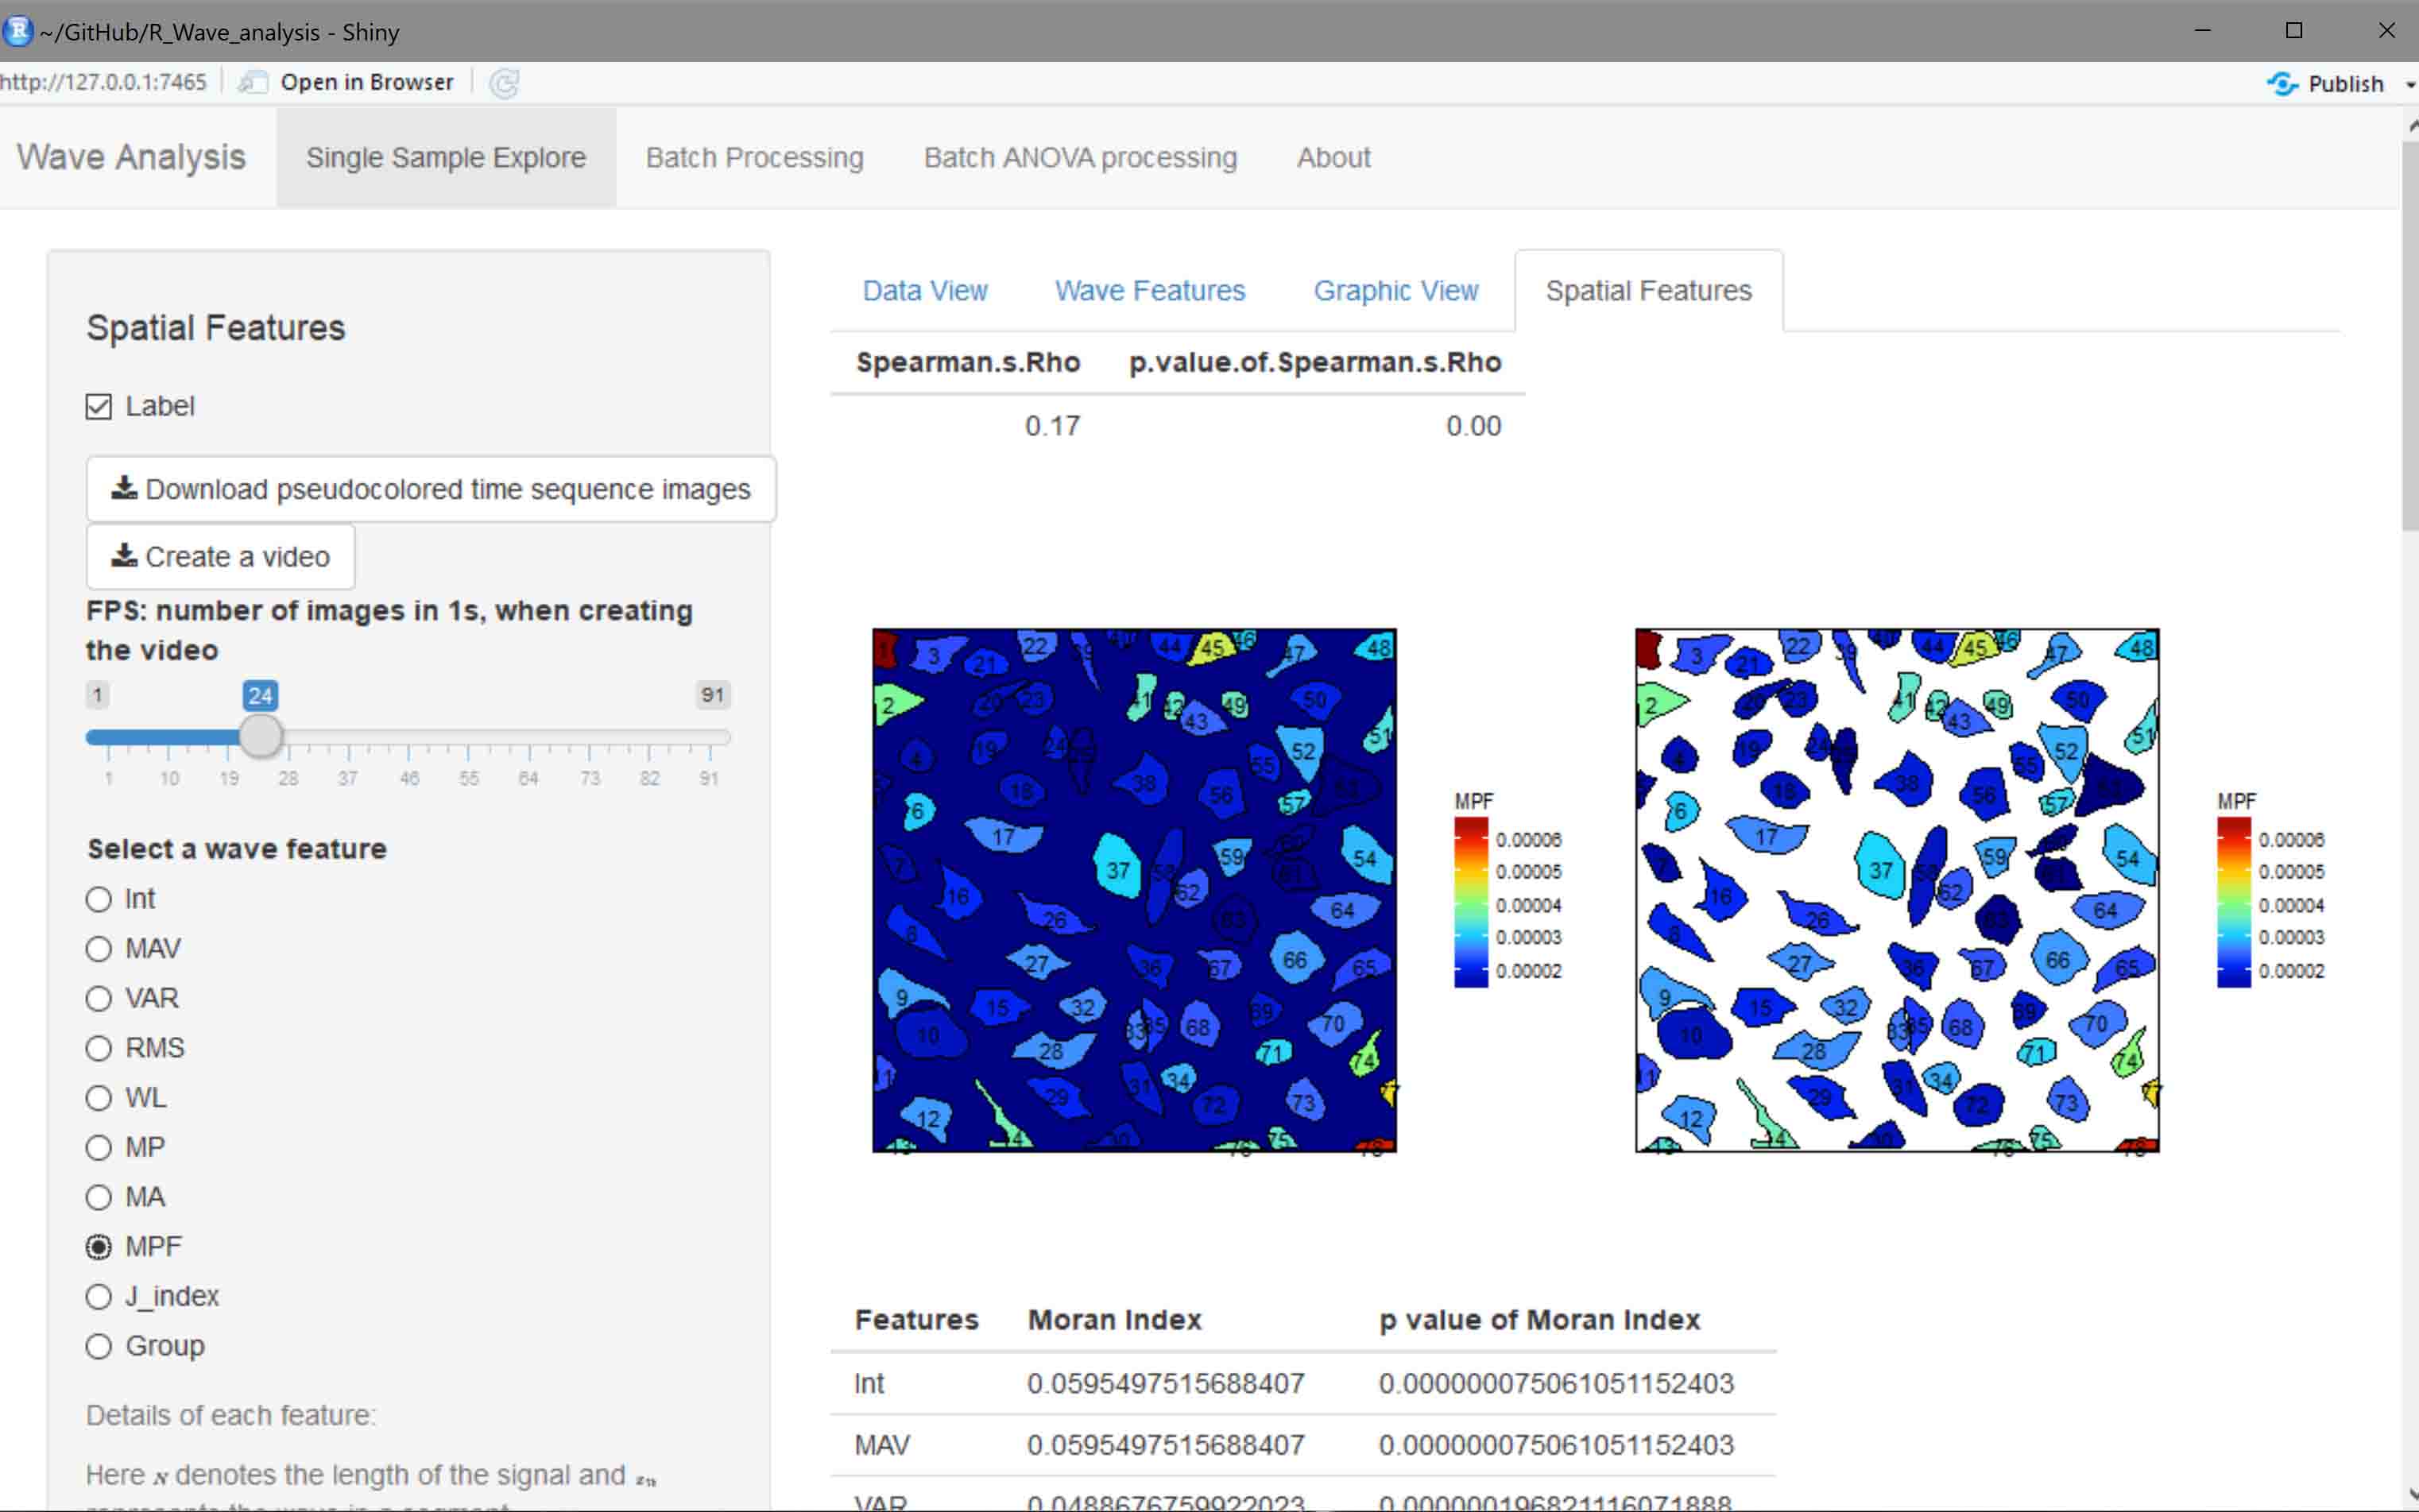The image size is (2419, 1512).
Task: Click the Create a video button
Action: 220,557
